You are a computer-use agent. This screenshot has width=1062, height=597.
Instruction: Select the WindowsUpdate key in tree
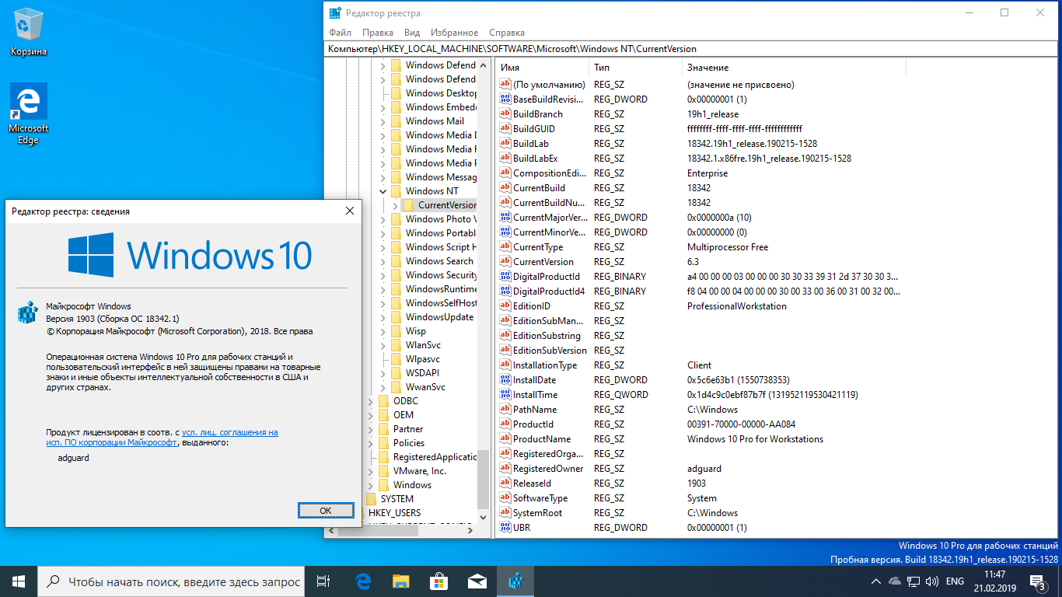439,317
